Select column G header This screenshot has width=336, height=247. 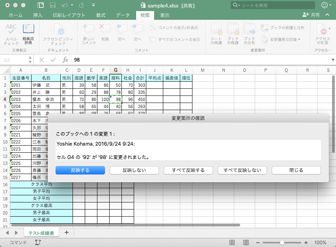click(116, 70)
